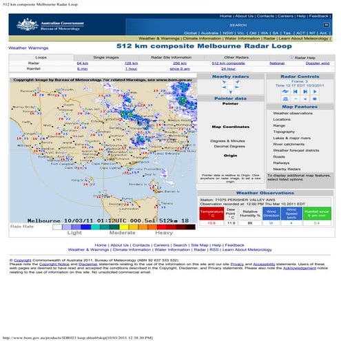Slow the loop with the minus icon

[x=296, y=99]
